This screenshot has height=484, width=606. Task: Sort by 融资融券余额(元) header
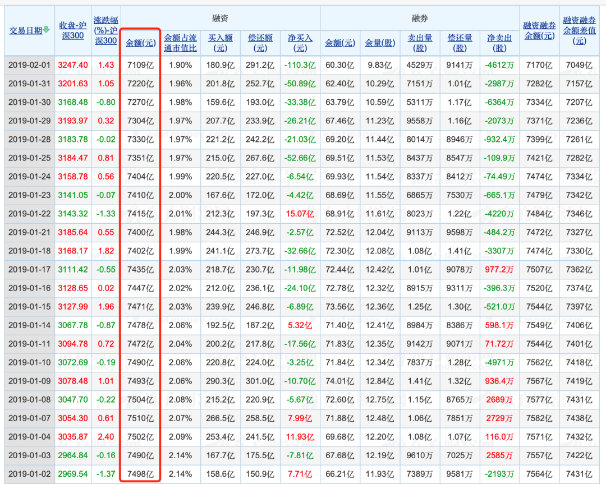pyautogui.click(x=539, y=30)
